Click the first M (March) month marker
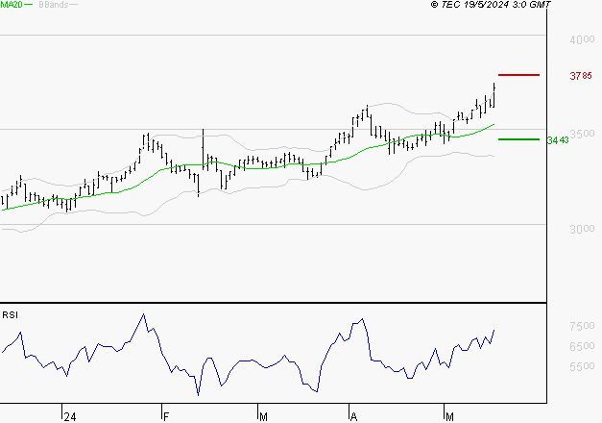Screen dimensions: 602x423 [263, 417]
